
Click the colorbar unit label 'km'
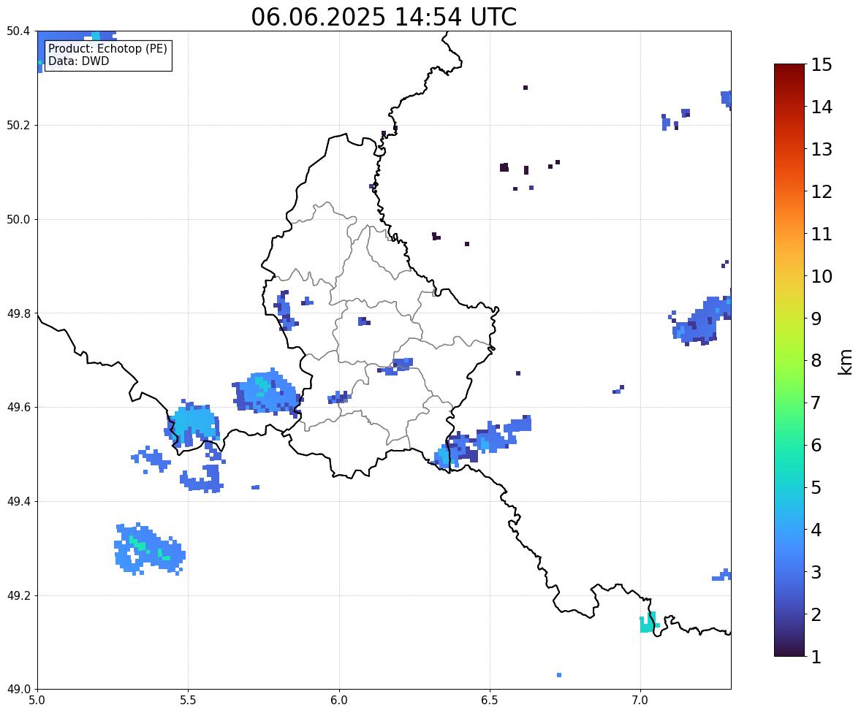pyautogui.click(x=845, y=362)
